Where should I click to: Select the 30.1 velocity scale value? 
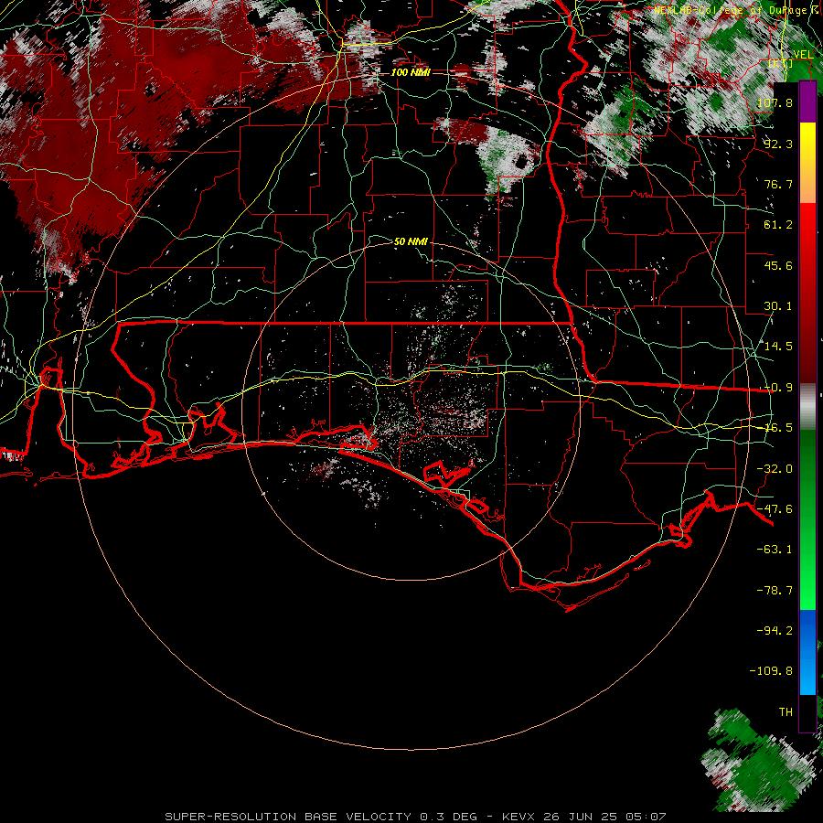point(778,306)
